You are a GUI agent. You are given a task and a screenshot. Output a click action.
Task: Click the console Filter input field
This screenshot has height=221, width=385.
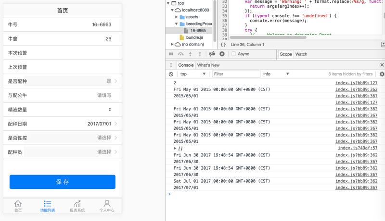tap(236, 74)
